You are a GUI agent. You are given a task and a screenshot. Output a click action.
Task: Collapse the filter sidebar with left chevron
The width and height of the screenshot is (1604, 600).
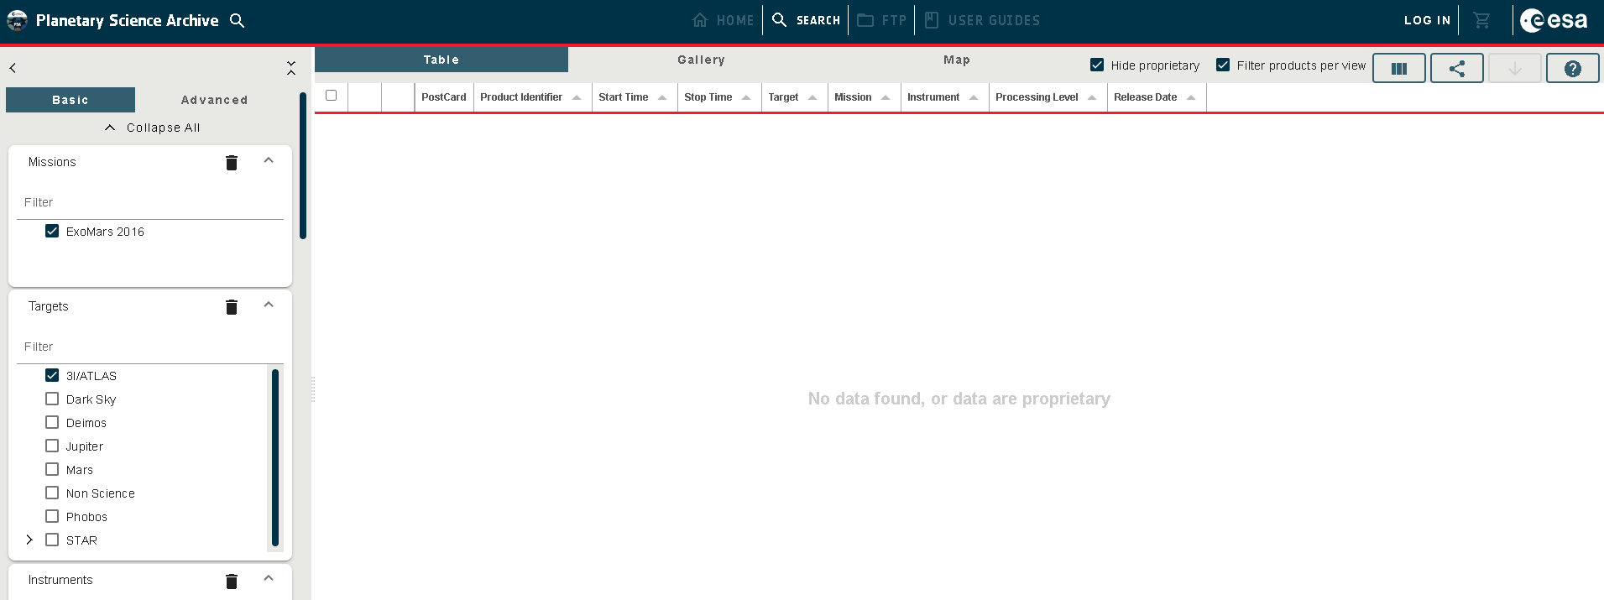[x=13, y=68]
